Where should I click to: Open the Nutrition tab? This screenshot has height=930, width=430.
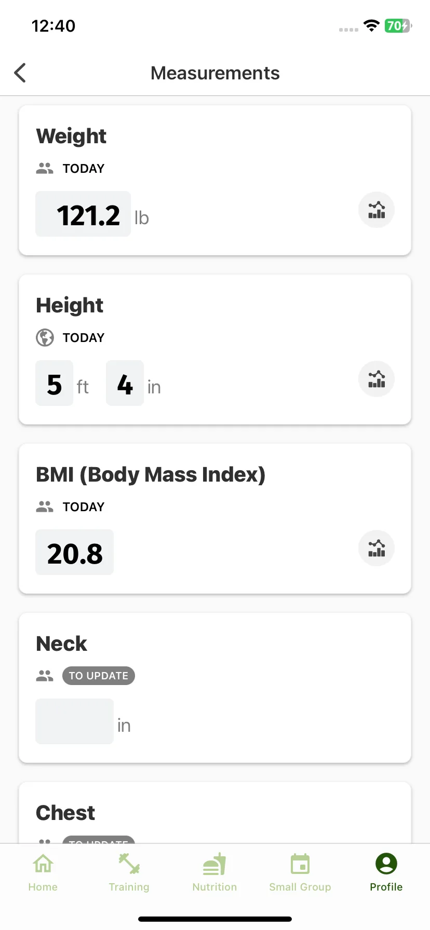[x=214, y=873]
